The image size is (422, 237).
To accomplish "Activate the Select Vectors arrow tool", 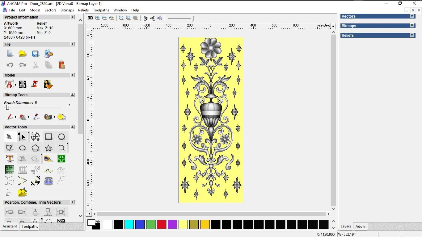I will 9,137.
